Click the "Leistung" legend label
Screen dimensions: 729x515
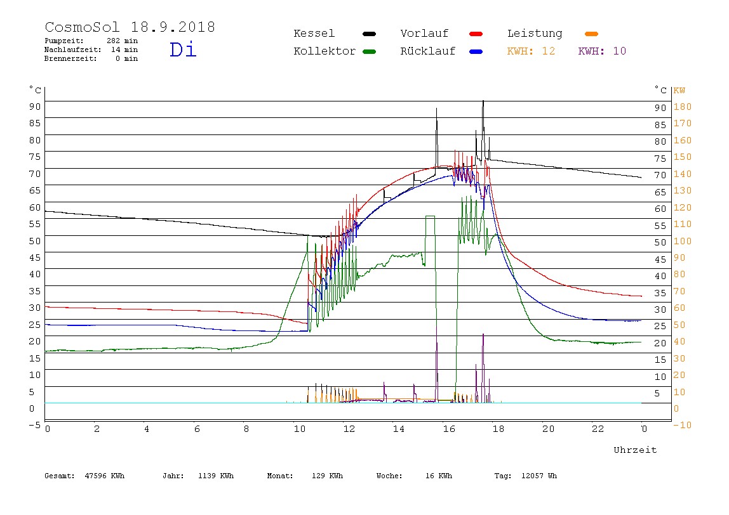click(535, 34)
